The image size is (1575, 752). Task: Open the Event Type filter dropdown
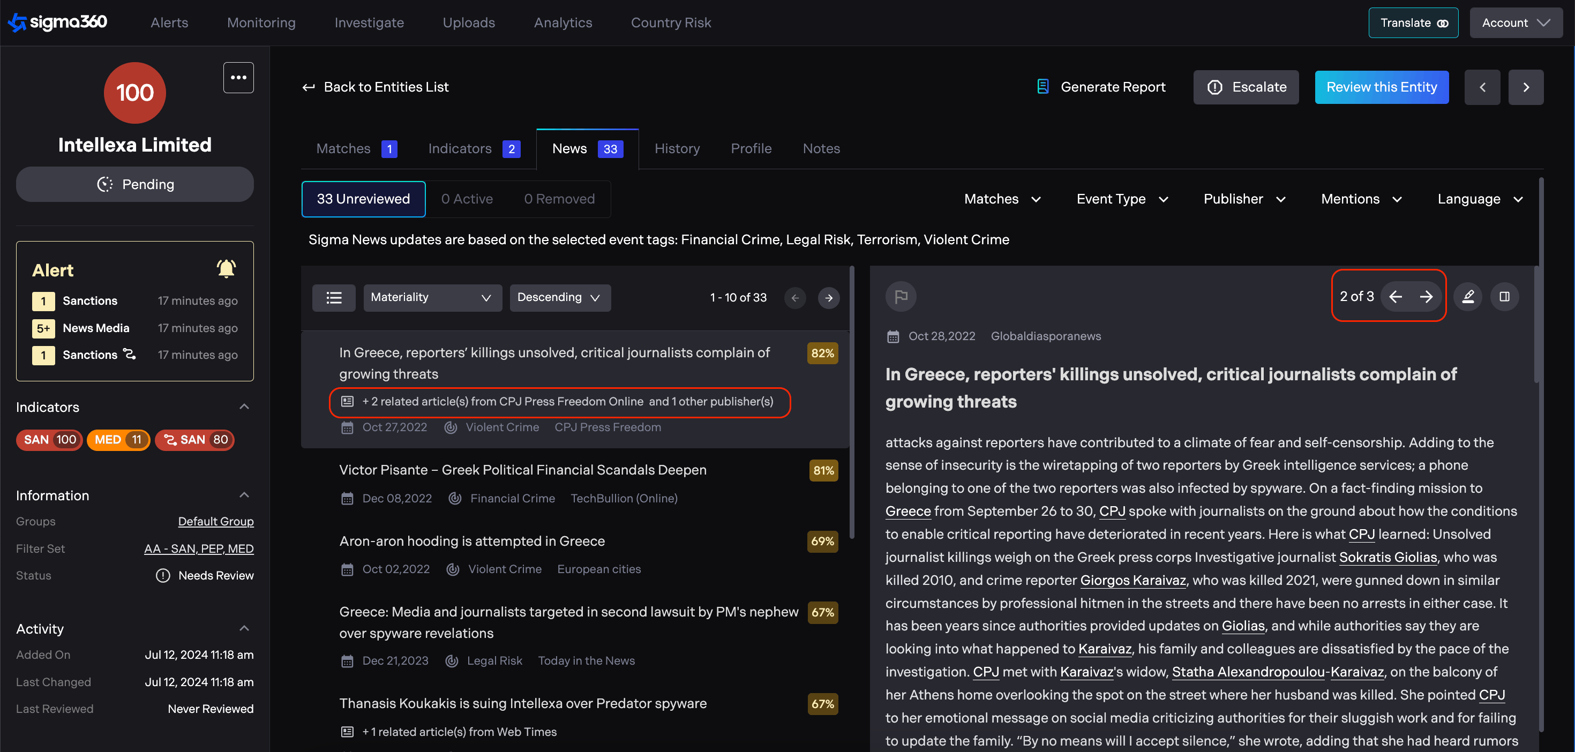tap(1122, 199)
